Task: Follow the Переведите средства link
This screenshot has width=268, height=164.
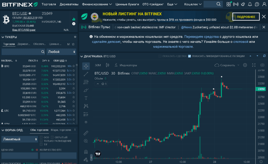Action: [x=201, y=36]
